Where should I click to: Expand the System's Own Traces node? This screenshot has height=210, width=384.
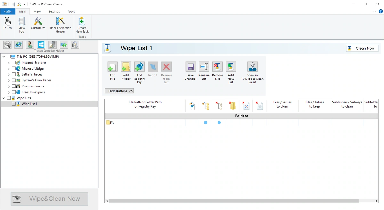[x=9, y=80]
